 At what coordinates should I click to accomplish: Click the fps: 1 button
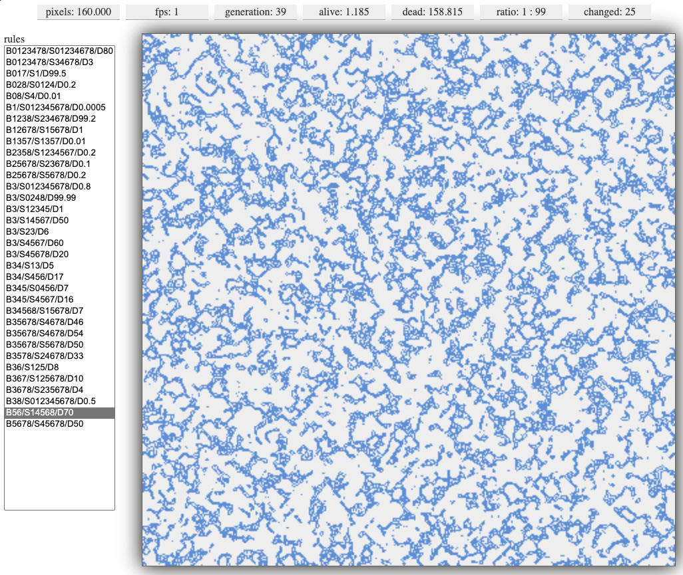(x=167, y=12)
